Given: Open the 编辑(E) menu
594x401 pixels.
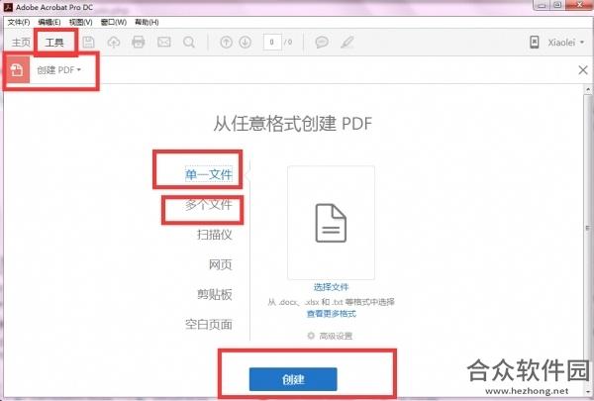Looking at the screenshot, I should [49, 22].
